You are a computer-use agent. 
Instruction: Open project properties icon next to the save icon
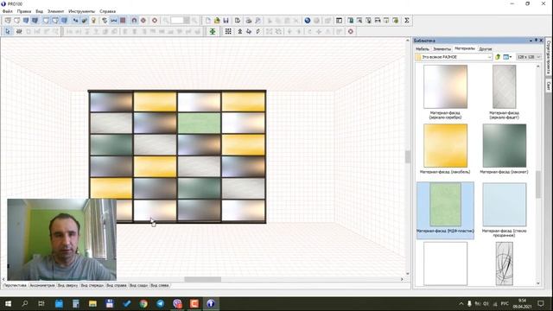238,21
